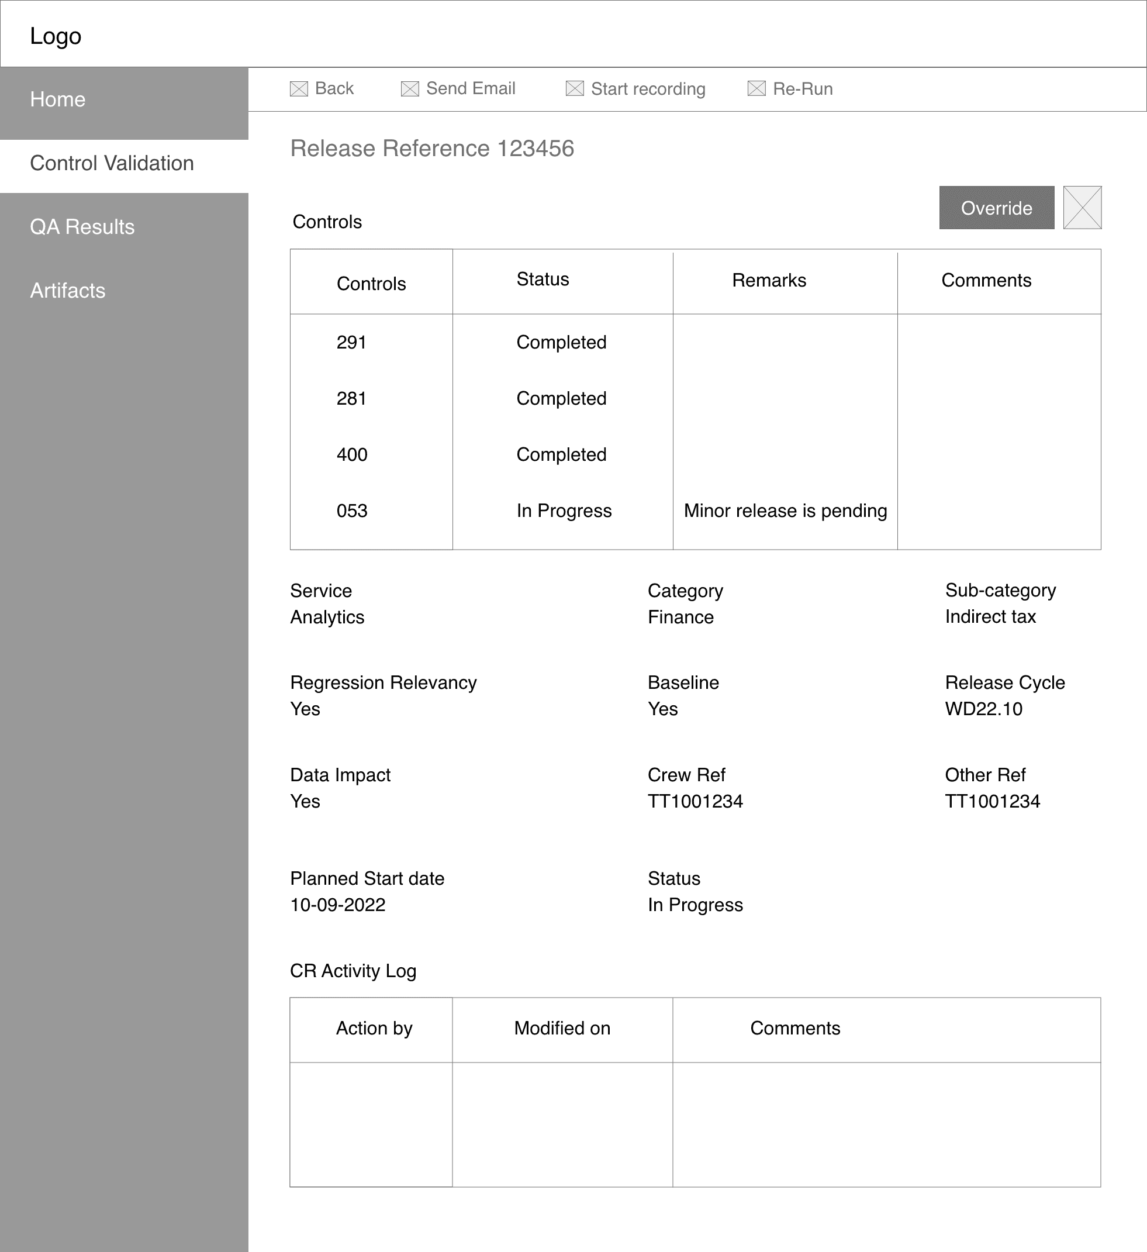Open the Artifacts sidebar item
This screenshot has height=1252, width=1147.
[68, 291]
